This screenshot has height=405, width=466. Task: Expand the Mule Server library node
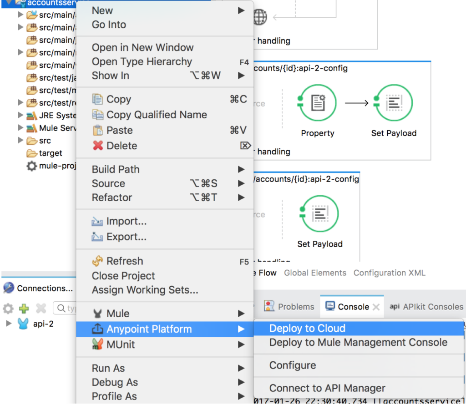tap(20, 128)
